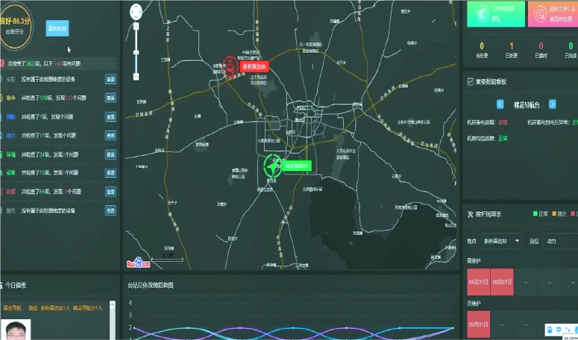Select the 设备 category icon
This screenshot has width=578, height=340.
[10, 173]
